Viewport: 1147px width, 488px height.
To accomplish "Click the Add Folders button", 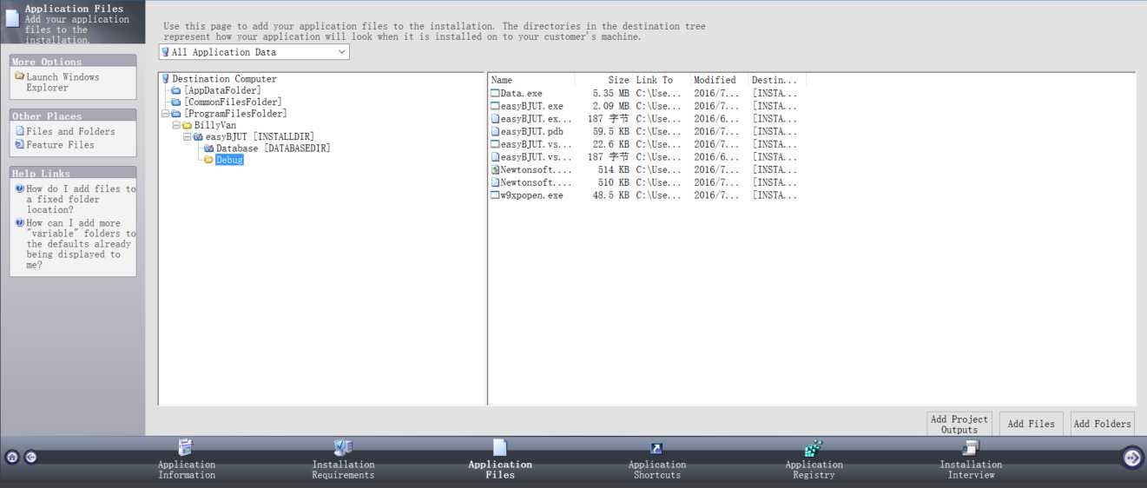I will click(1103, 424).
